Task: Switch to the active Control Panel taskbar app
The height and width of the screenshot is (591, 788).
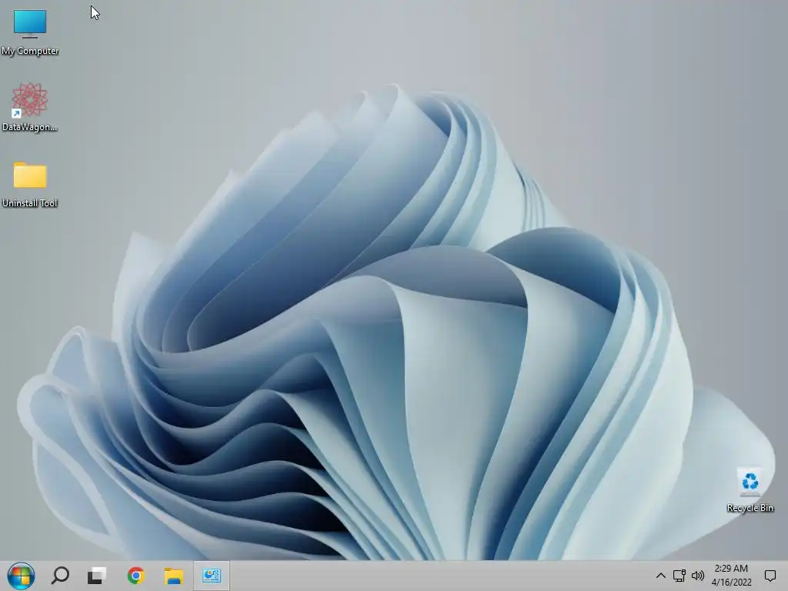Action: [x=212, y=576]
